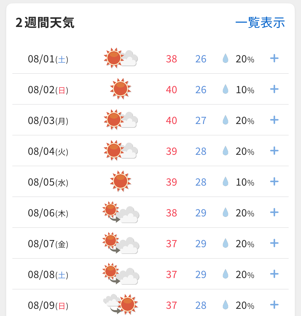301x316 pixels.
Task: Expand the 08/06 forecast plus button
Action: tap(274, 212)
